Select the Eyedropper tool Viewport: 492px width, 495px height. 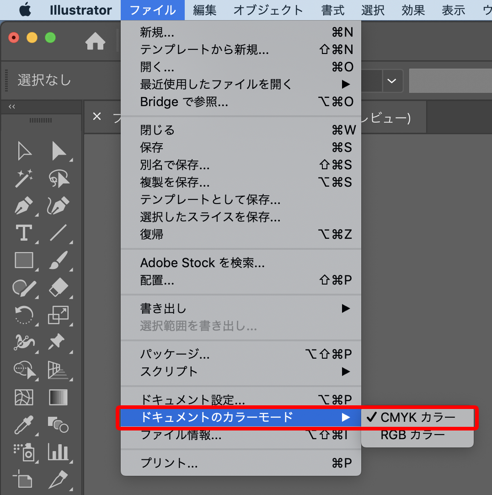point(24,425)
